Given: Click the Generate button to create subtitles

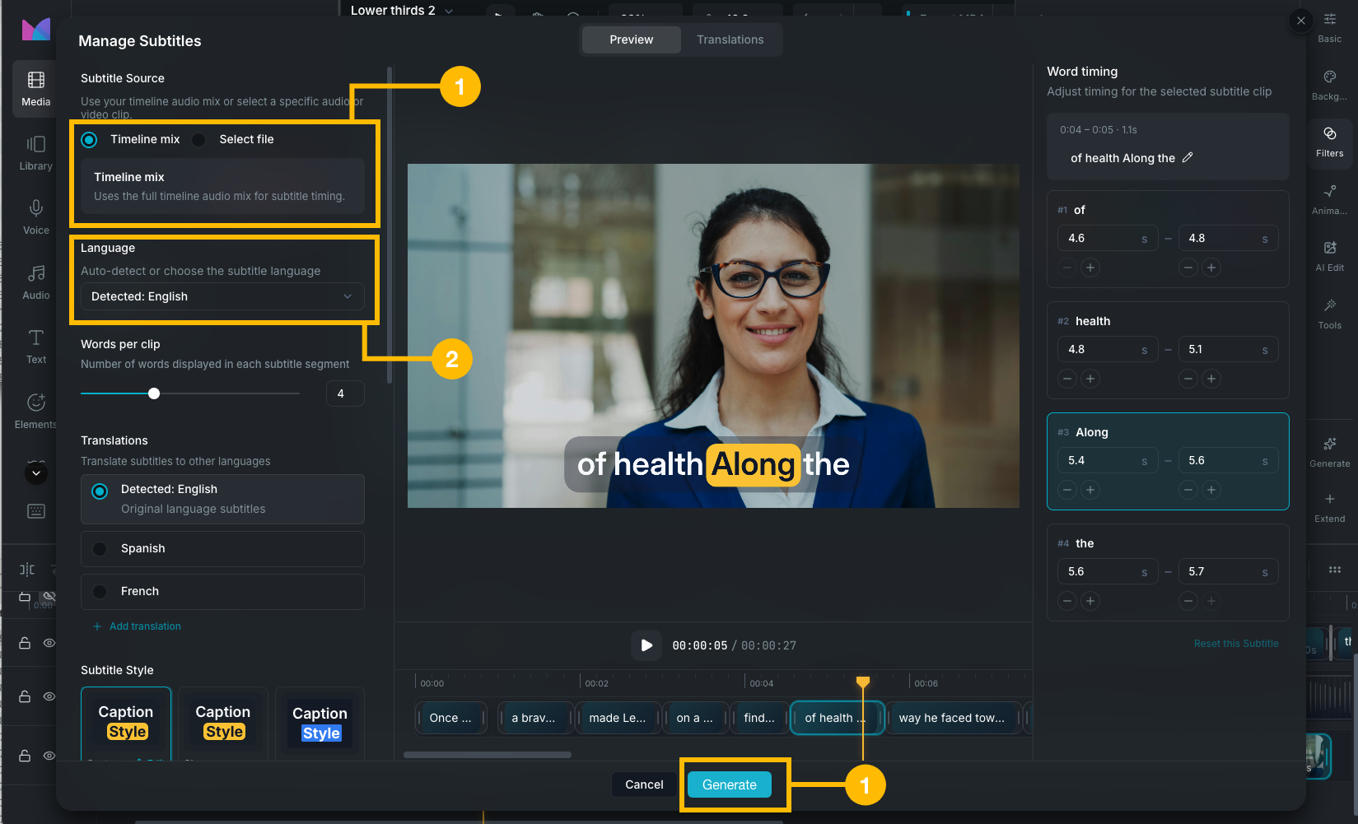Looking at the screenshot, I should click(x=729, y=784).
